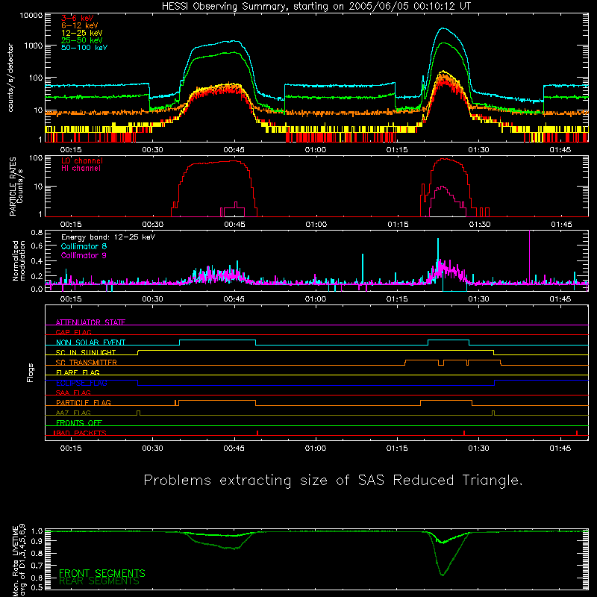Click the green '25-50 keV' legend entry

(82, 40)
